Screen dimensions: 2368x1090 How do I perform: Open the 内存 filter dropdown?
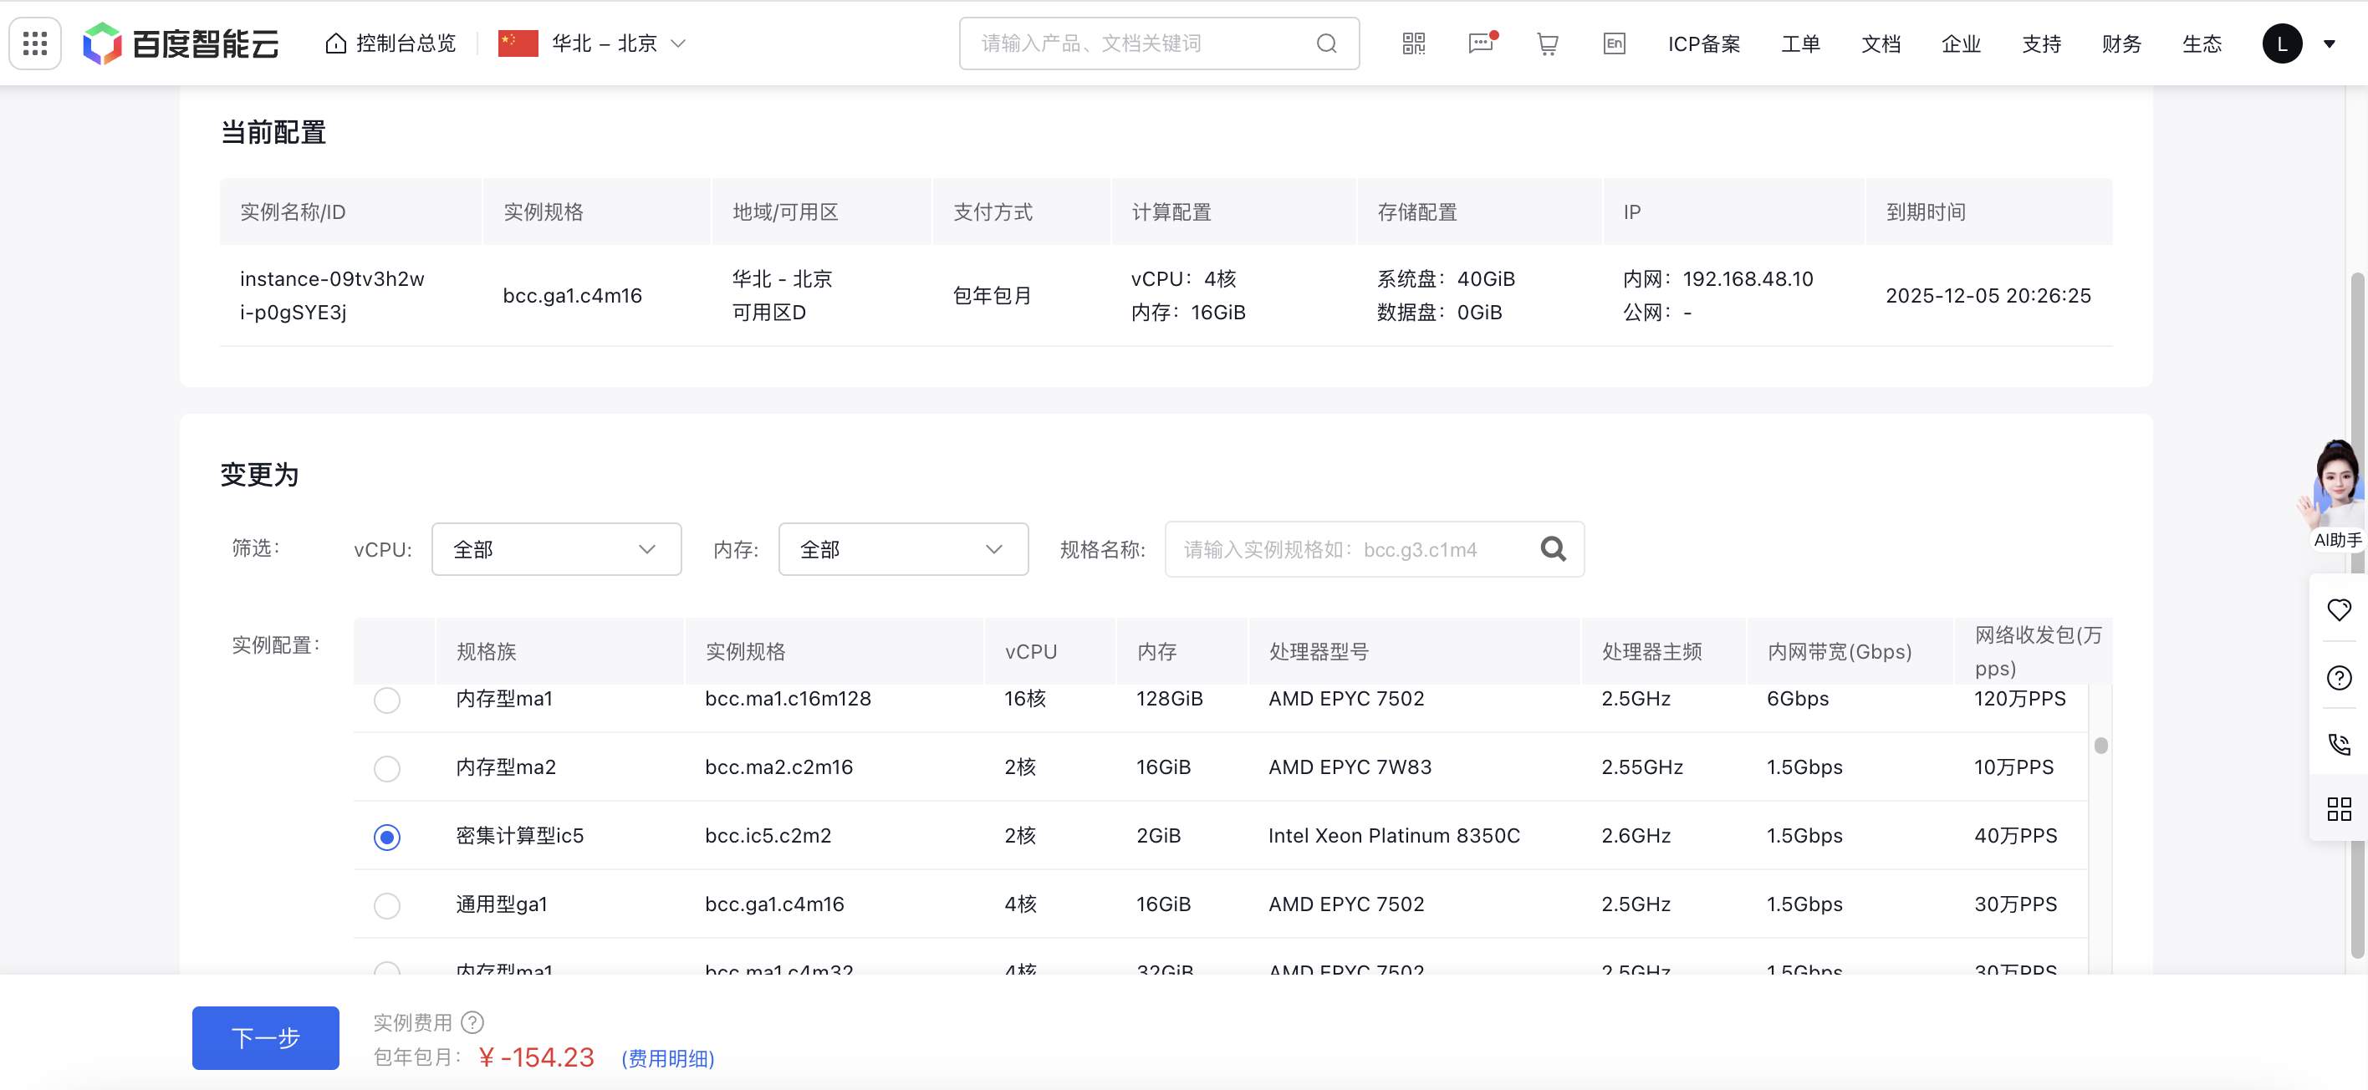click(x=903, y=548)
